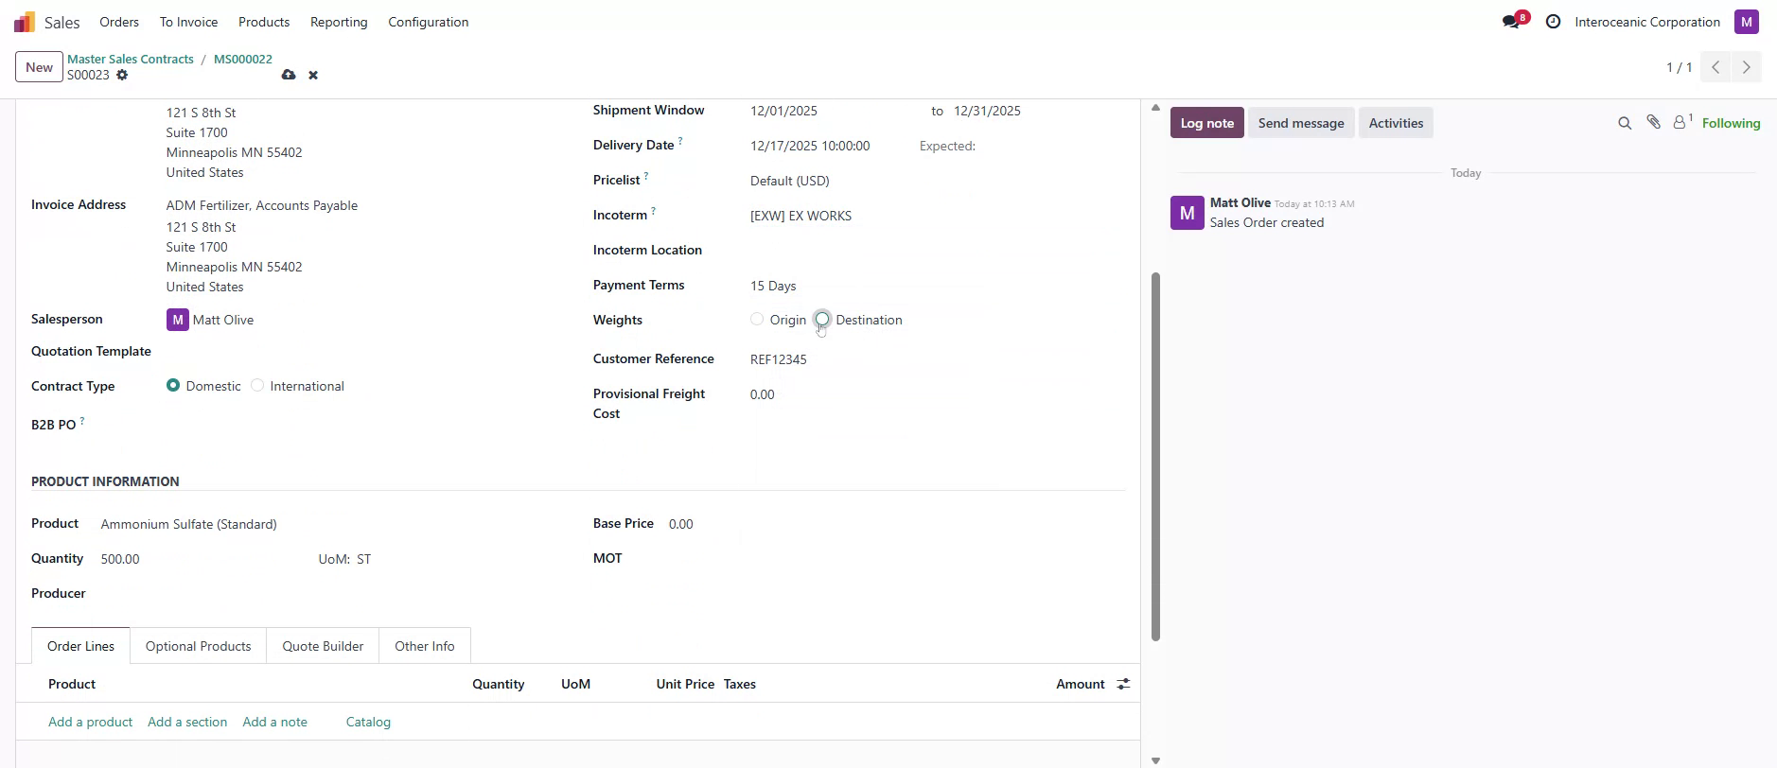Open the To Invoice menu
The width and height of the screenshot is (1777, 768).
pos(188,22)
